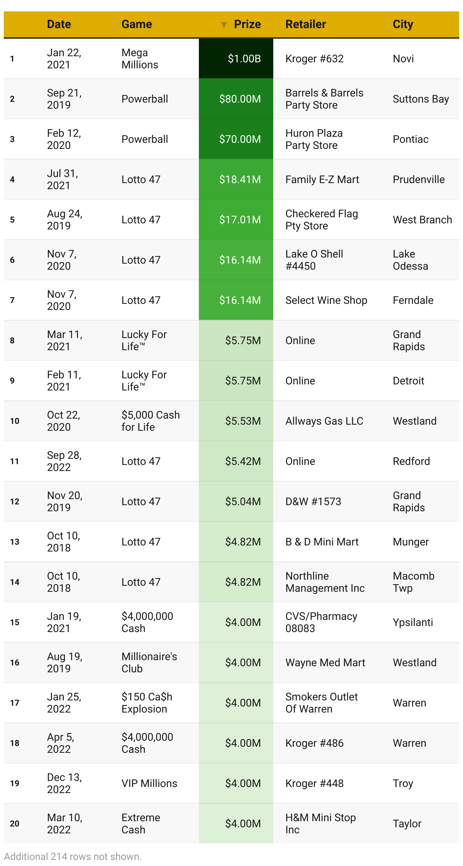Screen dimensions: 463x866
Task: Click the Allways Gas LLC cell
Action: click(324, 421)
